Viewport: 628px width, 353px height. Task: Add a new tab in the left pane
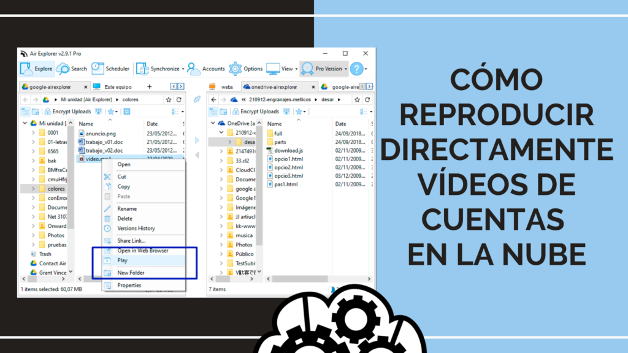150,86
